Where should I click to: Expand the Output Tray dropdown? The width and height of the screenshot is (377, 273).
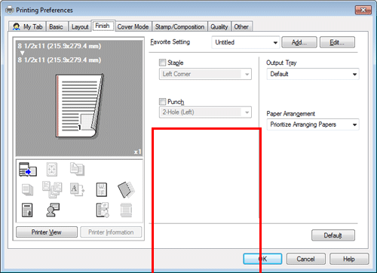pos(313,74)
